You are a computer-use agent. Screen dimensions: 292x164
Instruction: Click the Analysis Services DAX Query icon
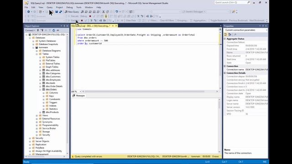[98, 12]
